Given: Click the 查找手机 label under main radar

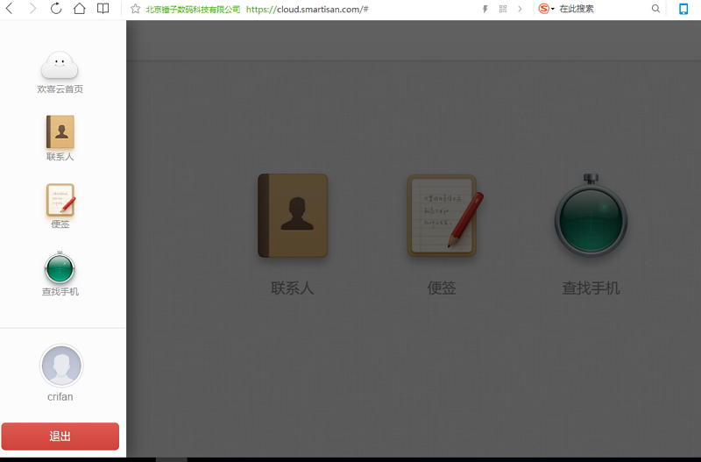Looking at the screenshot, I should pyautogui.click(x=591, y=288).
